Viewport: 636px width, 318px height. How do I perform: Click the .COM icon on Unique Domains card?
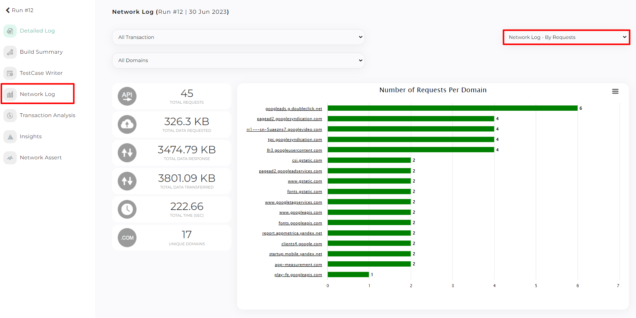pos(127,237)
